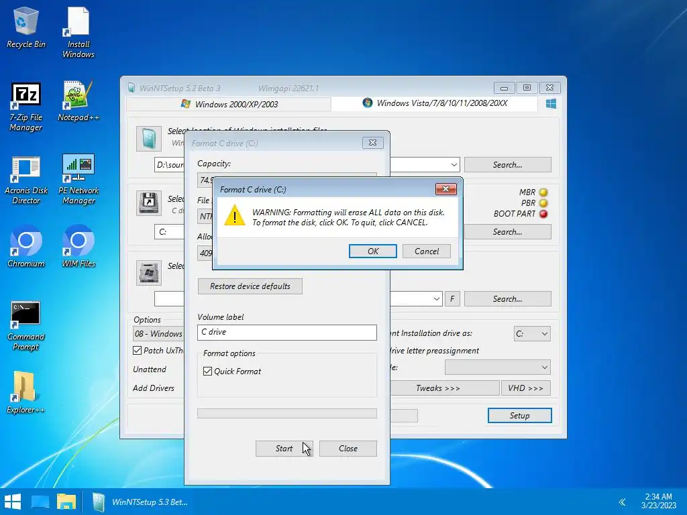
Task: Open Notepad++ desktop icon
Action: pos(78,101)
